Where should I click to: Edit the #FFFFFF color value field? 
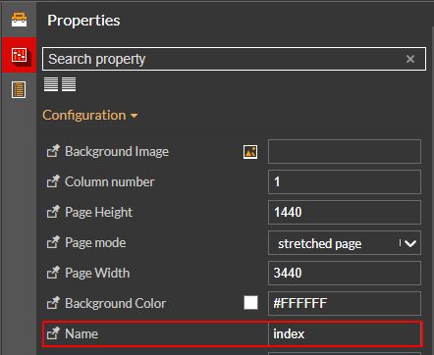click(345, 303)
